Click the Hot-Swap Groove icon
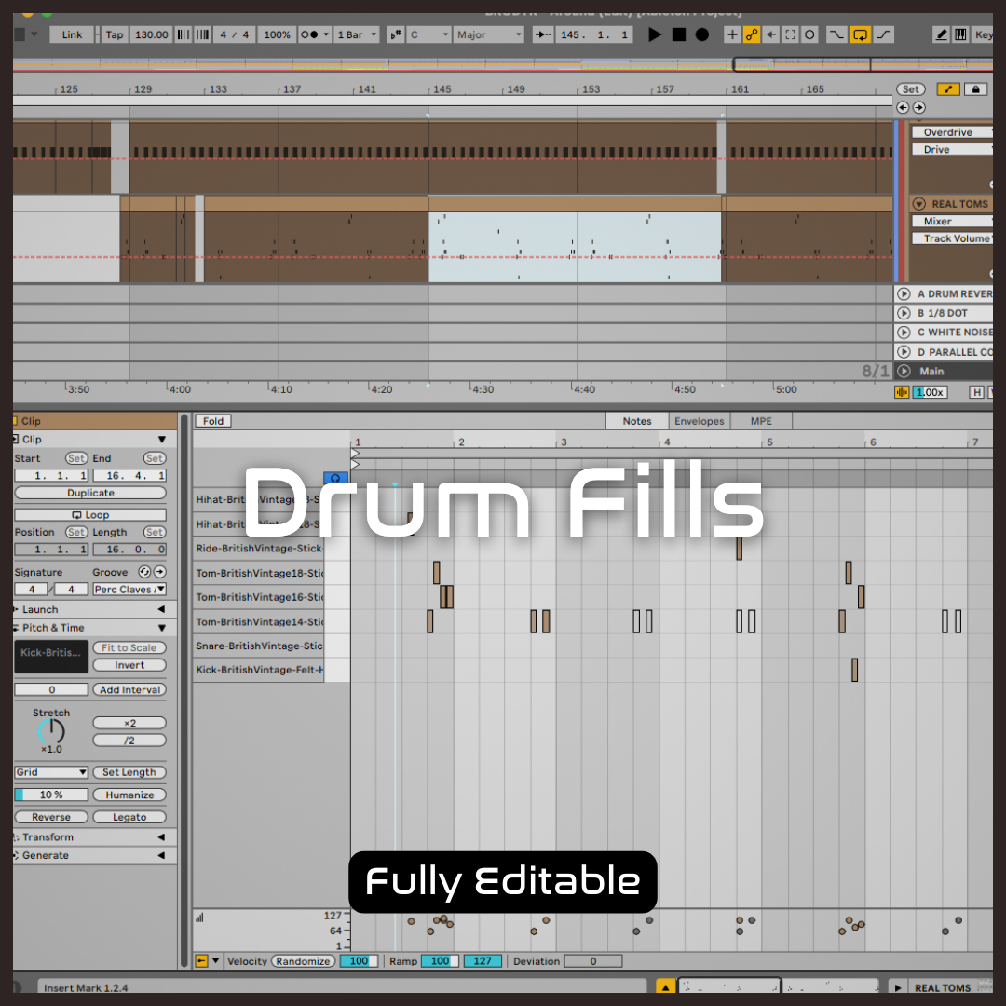1006x1006 pixels. [x=144, y=572]
